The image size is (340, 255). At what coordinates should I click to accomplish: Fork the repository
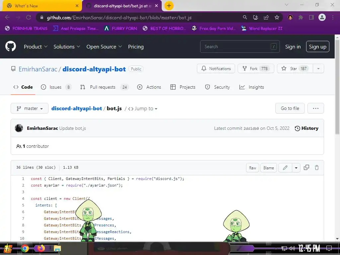tap(256, 68)
